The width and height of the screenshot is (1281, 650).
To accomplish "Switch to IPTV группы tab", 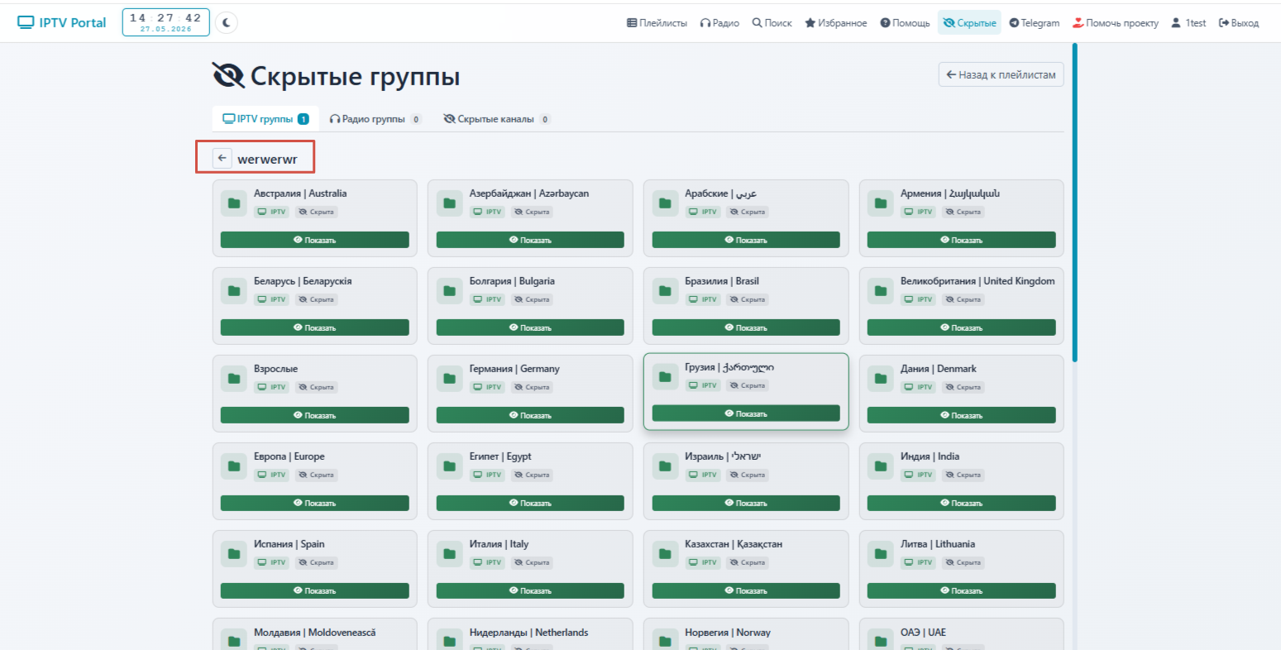I will click(x=265, y=119).
